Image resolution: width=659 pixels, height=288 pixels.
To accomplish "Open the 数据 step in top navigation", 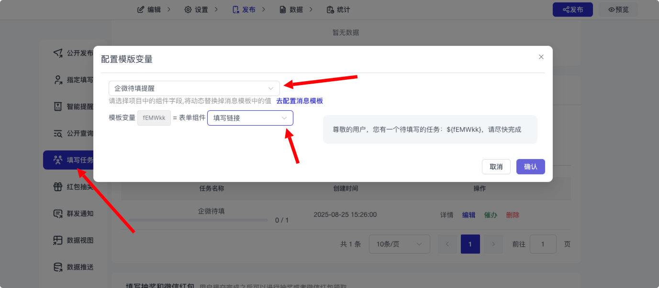I will pyautogui.click(x=291, y=10).
